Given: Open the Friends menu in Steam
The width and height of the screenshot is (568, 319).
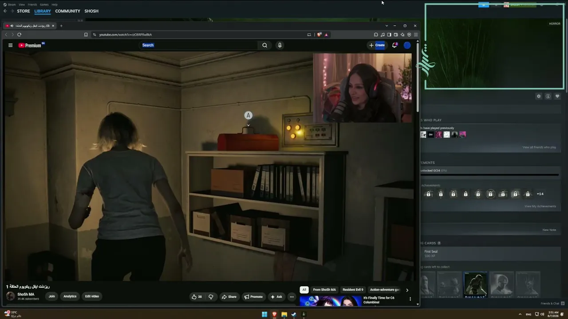Looking at the screenshot, I should coord(32,4).
